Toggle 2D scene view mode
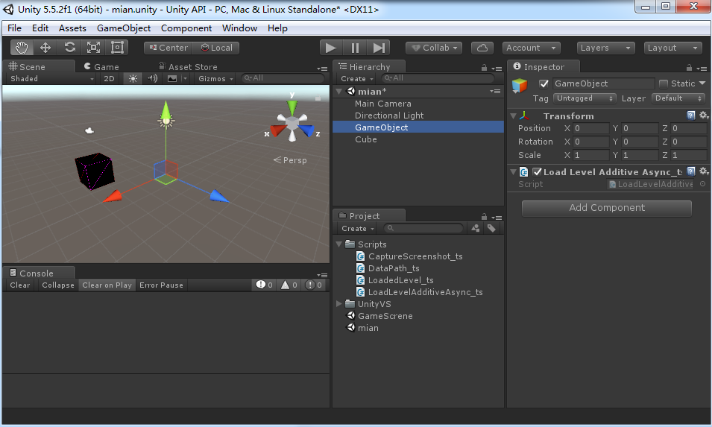This screenshot has width=712, height=427. (x=110, y=78)
